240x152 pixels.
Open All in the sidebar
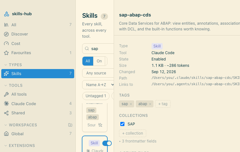click(x=38, y=25)
